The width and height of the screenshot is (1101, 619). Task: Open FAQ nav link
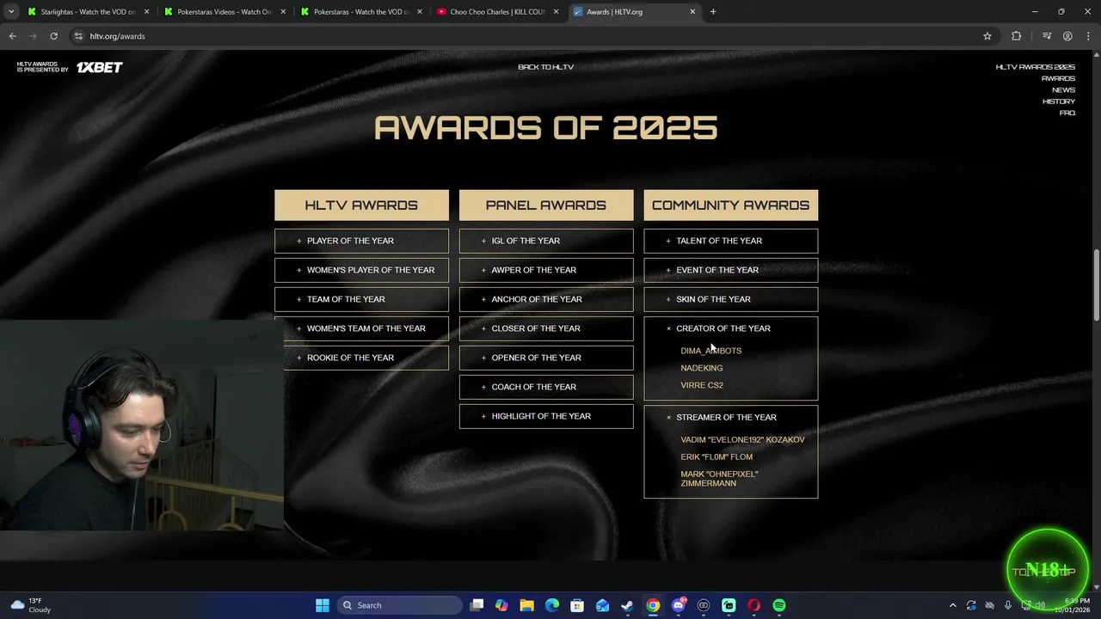coord(1067,113)
